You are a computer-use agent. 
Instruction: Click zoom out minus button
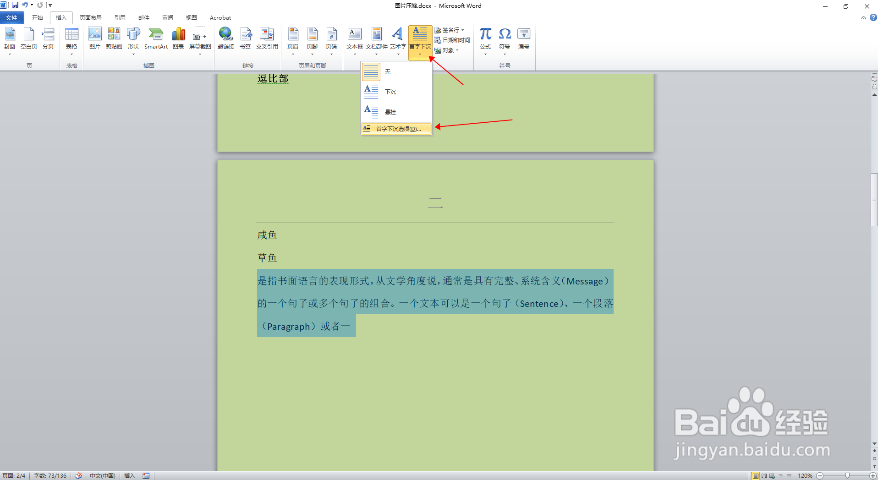point(820,476)
